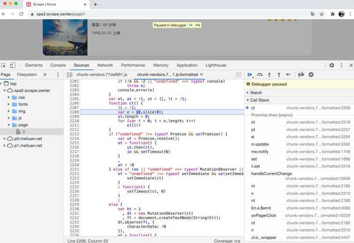Image resolution: width=354 pixels, height=243 pixels.
Task: Click step over icon in page overlay
Action: click(198, 25)
